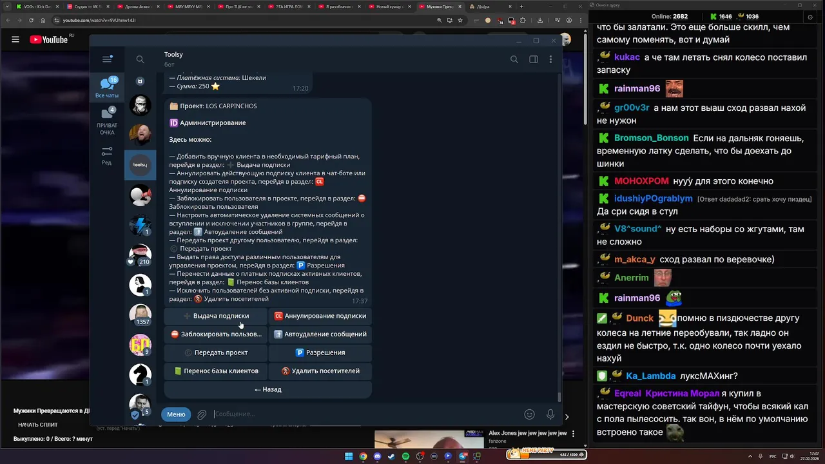Switch to 'Дроные Атаки' browser tab
This screenshot has width=825, height=464.
pyautogui.click(x=137, y=6)
